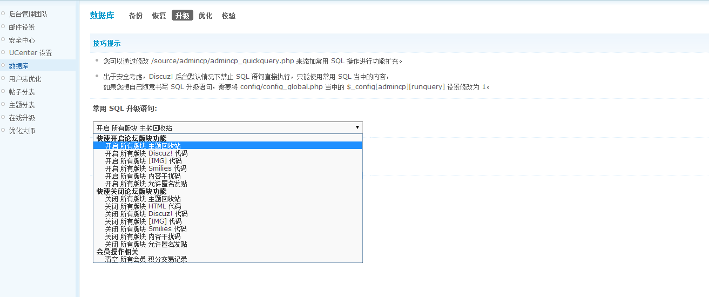This screenshot has height=297, width=709.
Task: Open 后台管理团队 in the sidebar
Action: coord(28,14)
